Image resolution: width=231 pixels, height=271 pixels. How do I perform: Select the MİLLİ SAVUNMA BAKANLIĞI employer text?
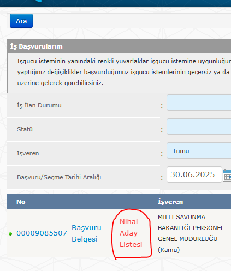click(191, 233)
